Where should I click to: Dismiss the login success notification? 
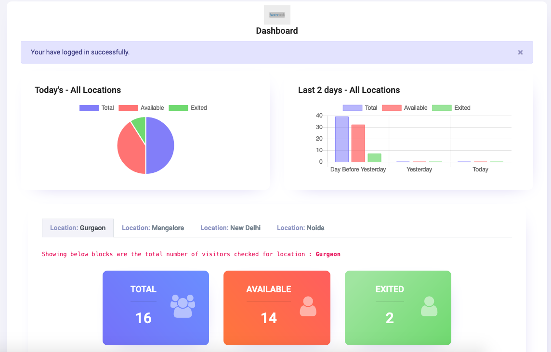tap(520, 52)
